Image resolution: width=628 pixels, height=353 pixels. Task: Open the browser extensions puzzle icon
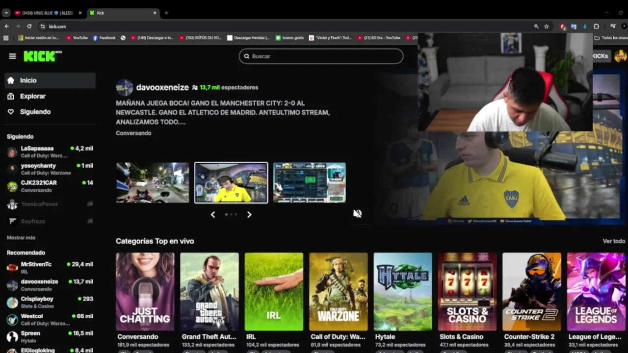(597, 26)
